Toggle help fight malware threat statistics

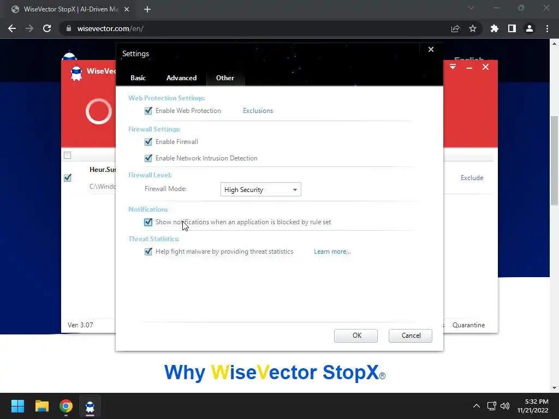tap(148, 252)
